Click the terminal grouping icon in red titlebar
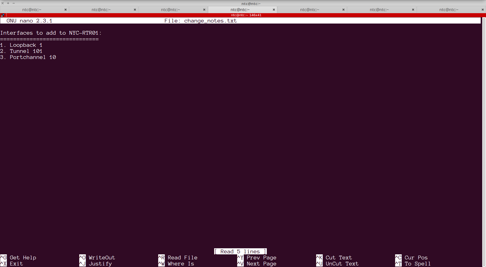 [x=3, y=15]
